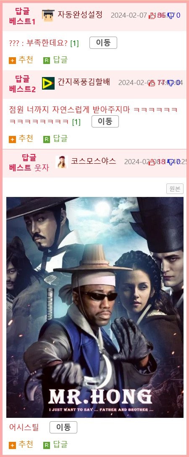The height and width of the screenshot is (457, 189).
Task: Click 간지폭풍김할배 green triangle avatar
Action: (x=48, y=83)
